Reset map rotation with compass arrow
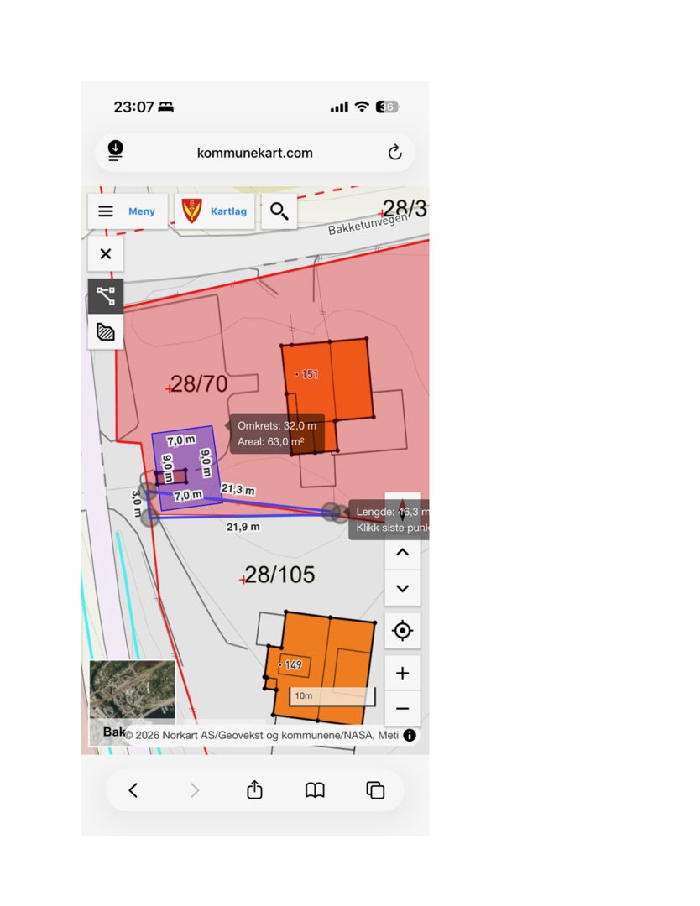The image size is (700, 906). tap(402, 511)
